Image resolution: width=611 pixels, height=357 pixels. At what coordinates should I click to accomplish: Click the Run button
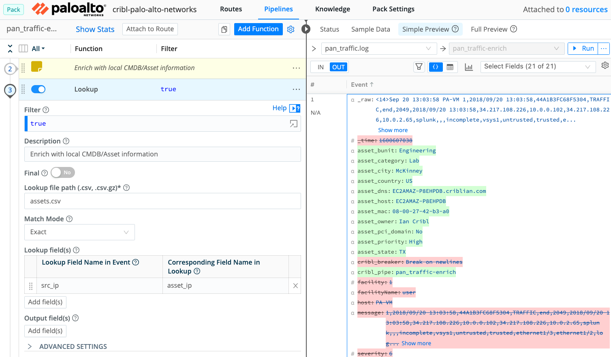pyautogui.click(x=583, y=48)
